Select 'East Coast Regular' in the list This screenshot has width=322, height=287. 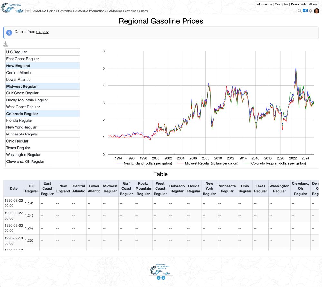tap(43, 59)
